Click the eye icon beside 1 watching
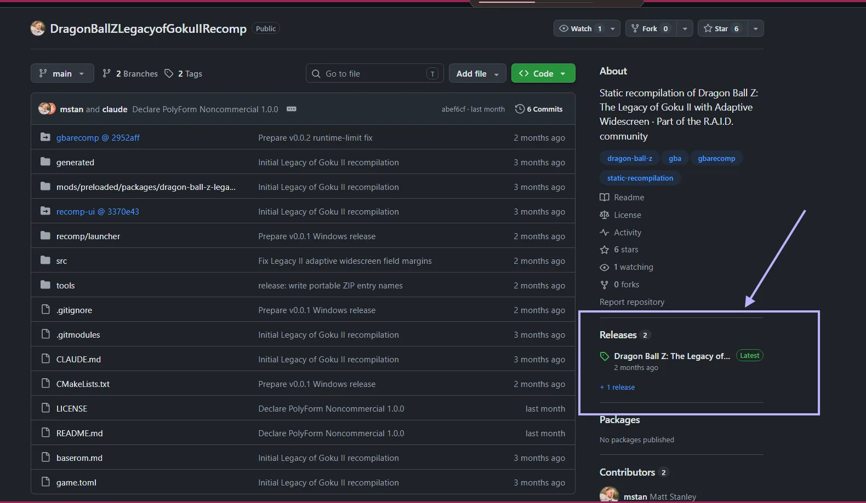Viewport: 866px width, 503px height. [605, 267]
